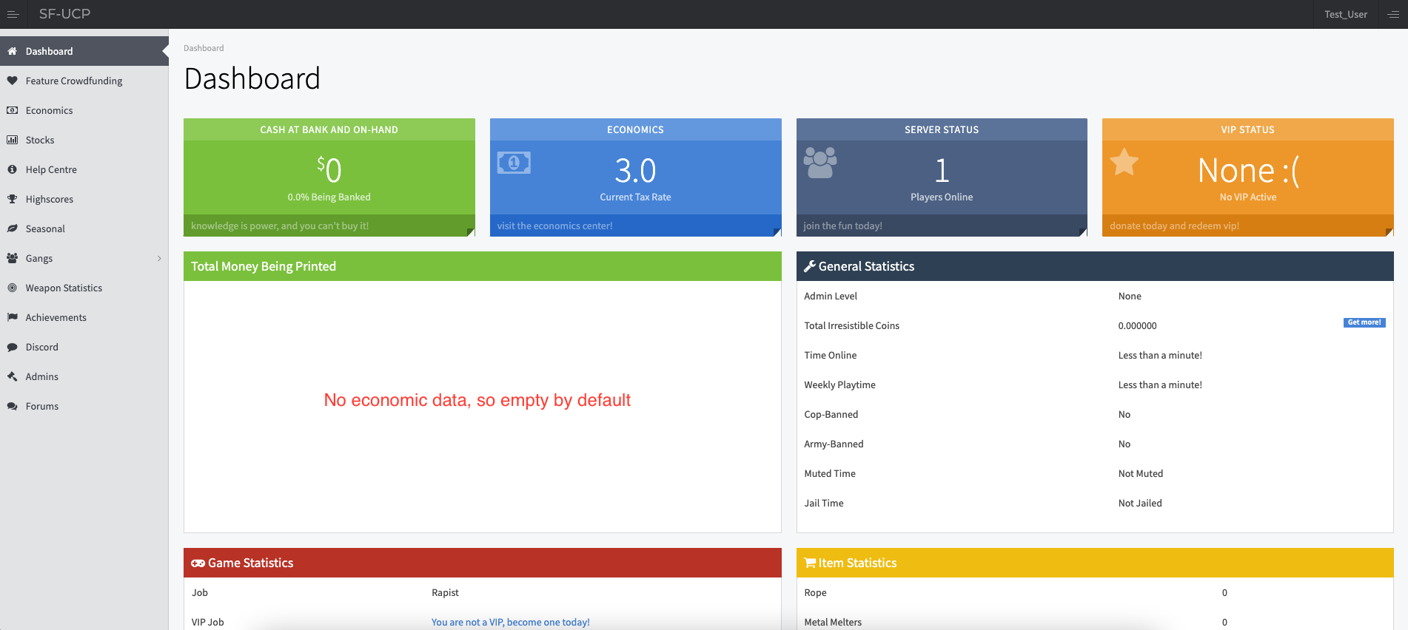Click the wrench icon in General Statistics header
This screenshot has height=630, width=1408.
pyautogui.click(x=810, y=266)
